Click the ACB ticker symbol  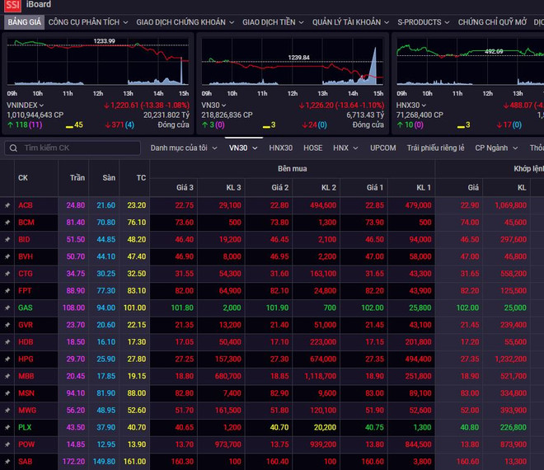[26, 205]
